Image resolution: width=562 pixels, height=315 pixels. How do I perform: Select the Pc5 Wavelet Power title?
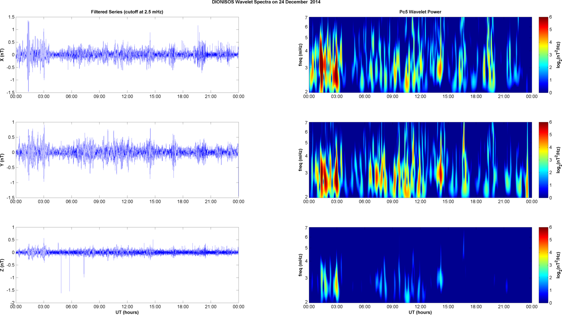point(420,12)
